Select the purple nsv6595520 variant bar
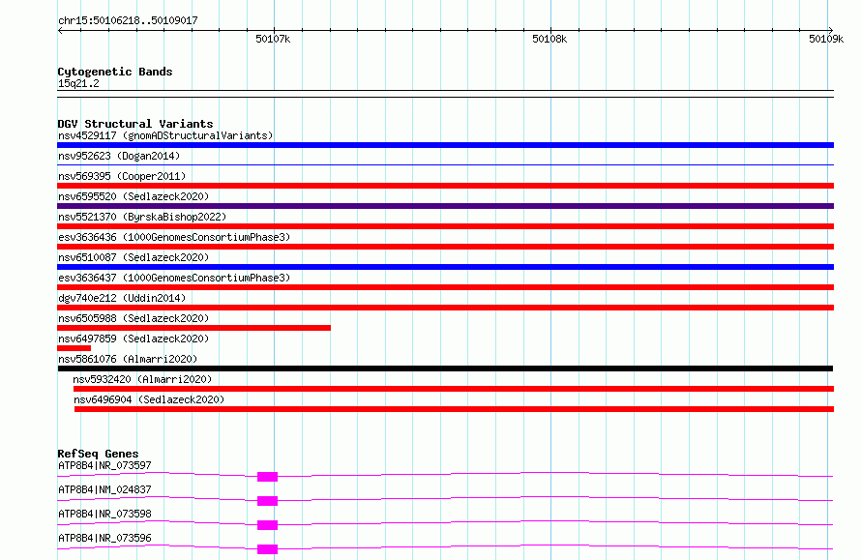The height and width of the screenshot is (560, 861). (445, 206)
